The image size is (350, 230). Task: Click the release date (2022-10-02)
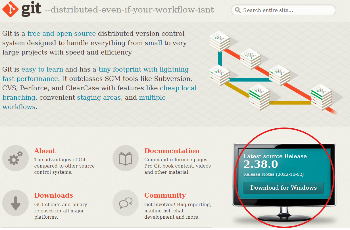[290, 174]
